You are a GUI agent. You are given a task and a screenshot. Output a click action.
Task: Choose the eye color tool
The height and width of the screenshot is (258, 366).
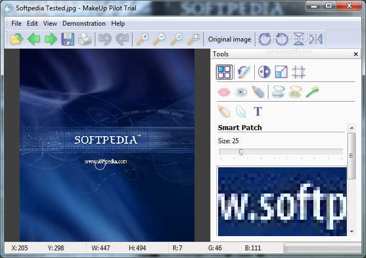coord(241,92)
